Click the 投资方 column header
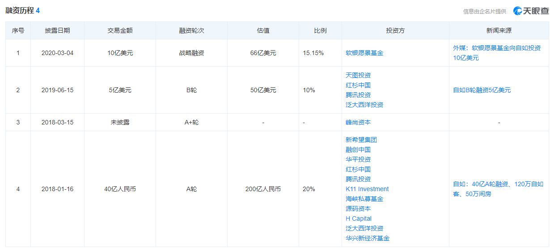 coord(395,31)
